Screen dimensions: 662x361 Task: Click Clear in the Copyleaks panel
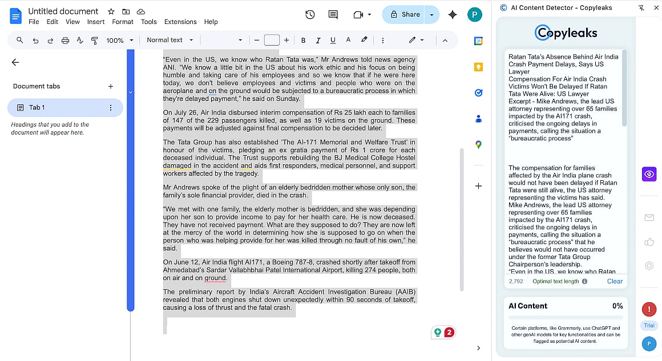[615, 281]
